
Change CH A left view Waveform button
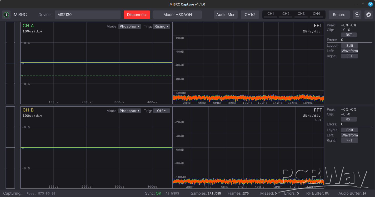349,51
